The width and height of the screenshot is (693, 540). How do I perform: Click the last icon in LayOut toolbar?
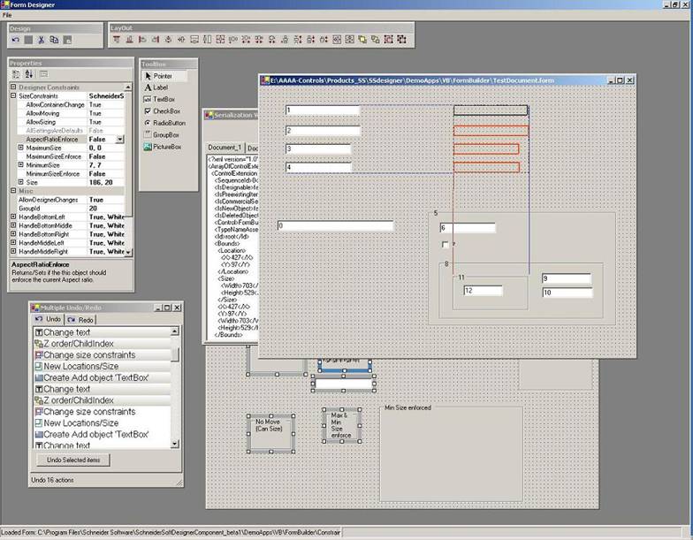coord(401,39)
